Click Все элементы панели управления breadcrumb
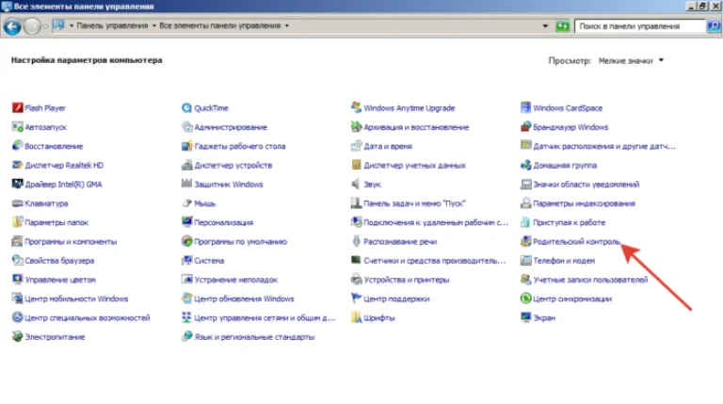Screen dimensions: 723x404 (220, 25)
